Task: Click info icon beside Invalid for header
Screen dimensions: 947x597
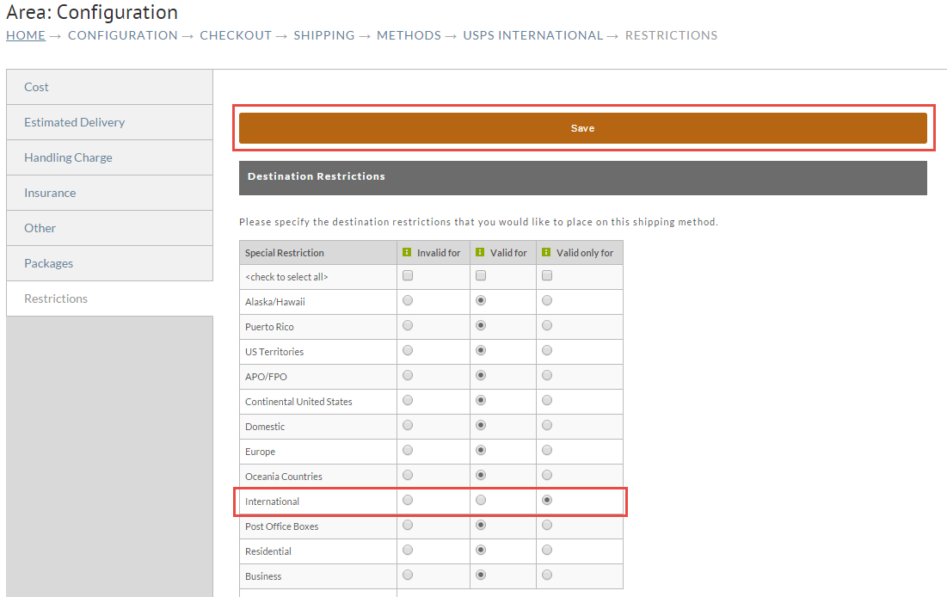Action: point(407,252)
